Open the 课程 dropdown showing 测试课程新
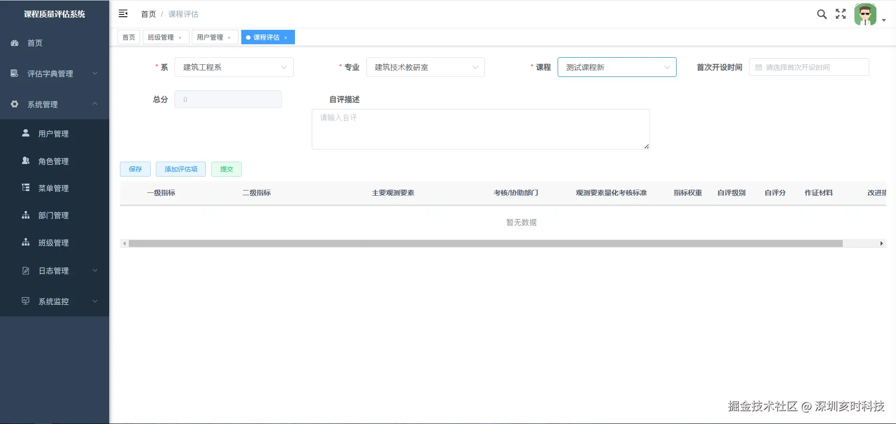 coord(617,67)
